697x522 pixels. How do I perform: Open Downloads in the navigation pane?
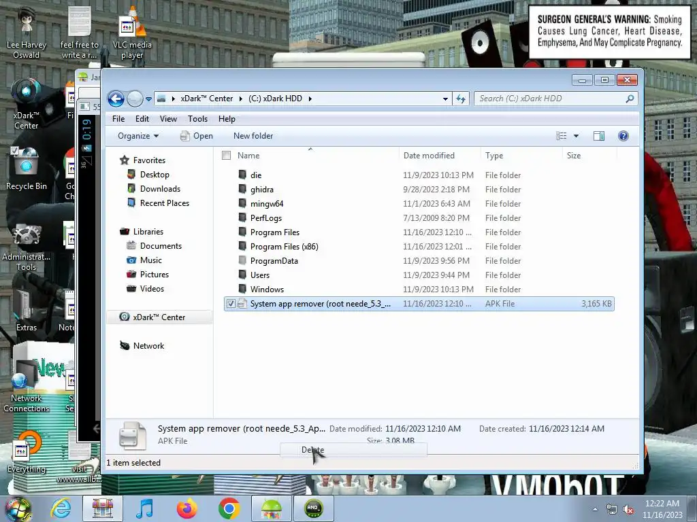pos(160,189)
